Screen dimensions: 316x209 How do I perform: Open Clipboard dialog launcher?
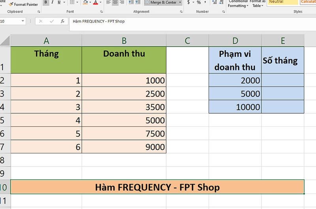coord(39,12)
